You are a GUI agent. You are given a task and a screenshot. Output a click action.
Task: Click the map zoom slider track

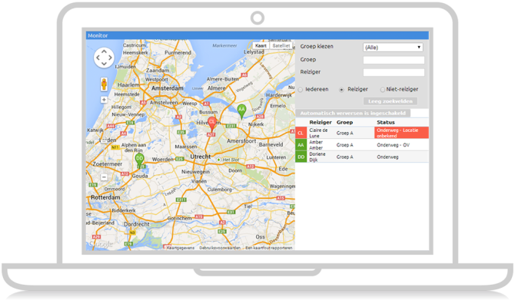click(104, 138)
